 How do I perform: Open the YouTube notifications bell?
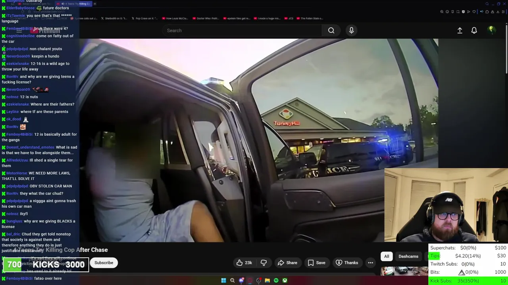[x=474, y=30]
